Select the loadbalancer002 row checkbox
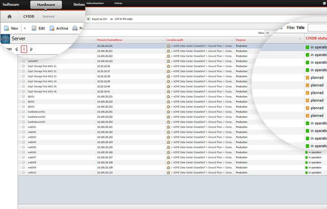 [x=23, y=117]
